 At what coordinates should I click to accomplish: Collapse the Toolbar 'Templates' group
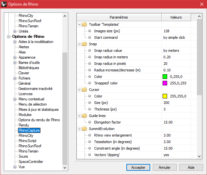79,24
